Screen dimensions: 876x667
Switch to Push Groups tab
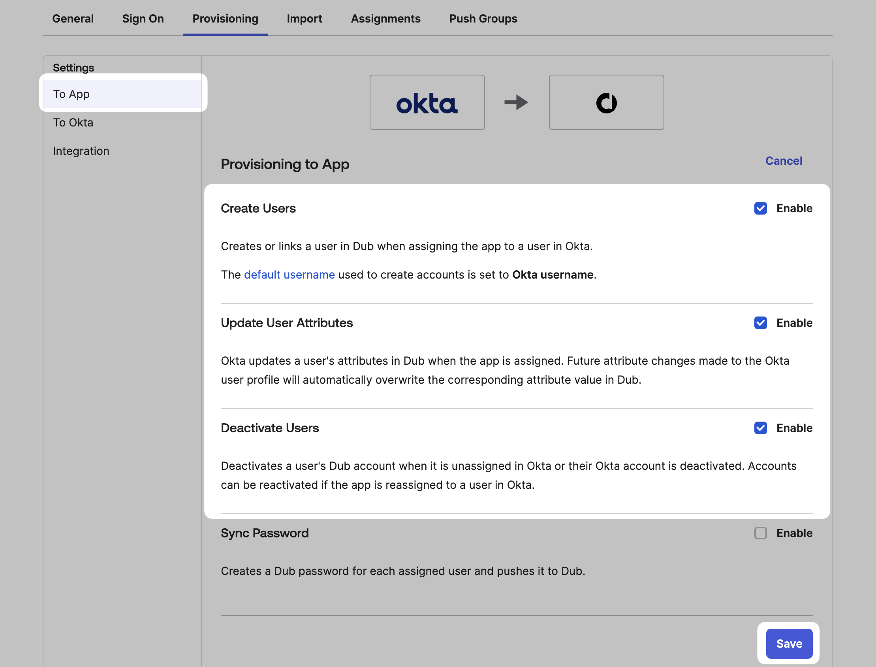[x=483, y=19]
